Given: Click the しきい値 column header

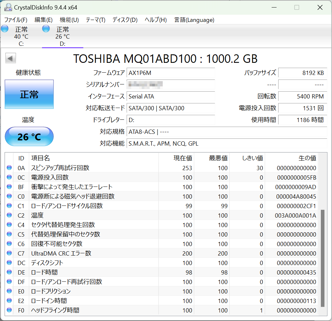Looking at the screenshot, I should 247,158.
